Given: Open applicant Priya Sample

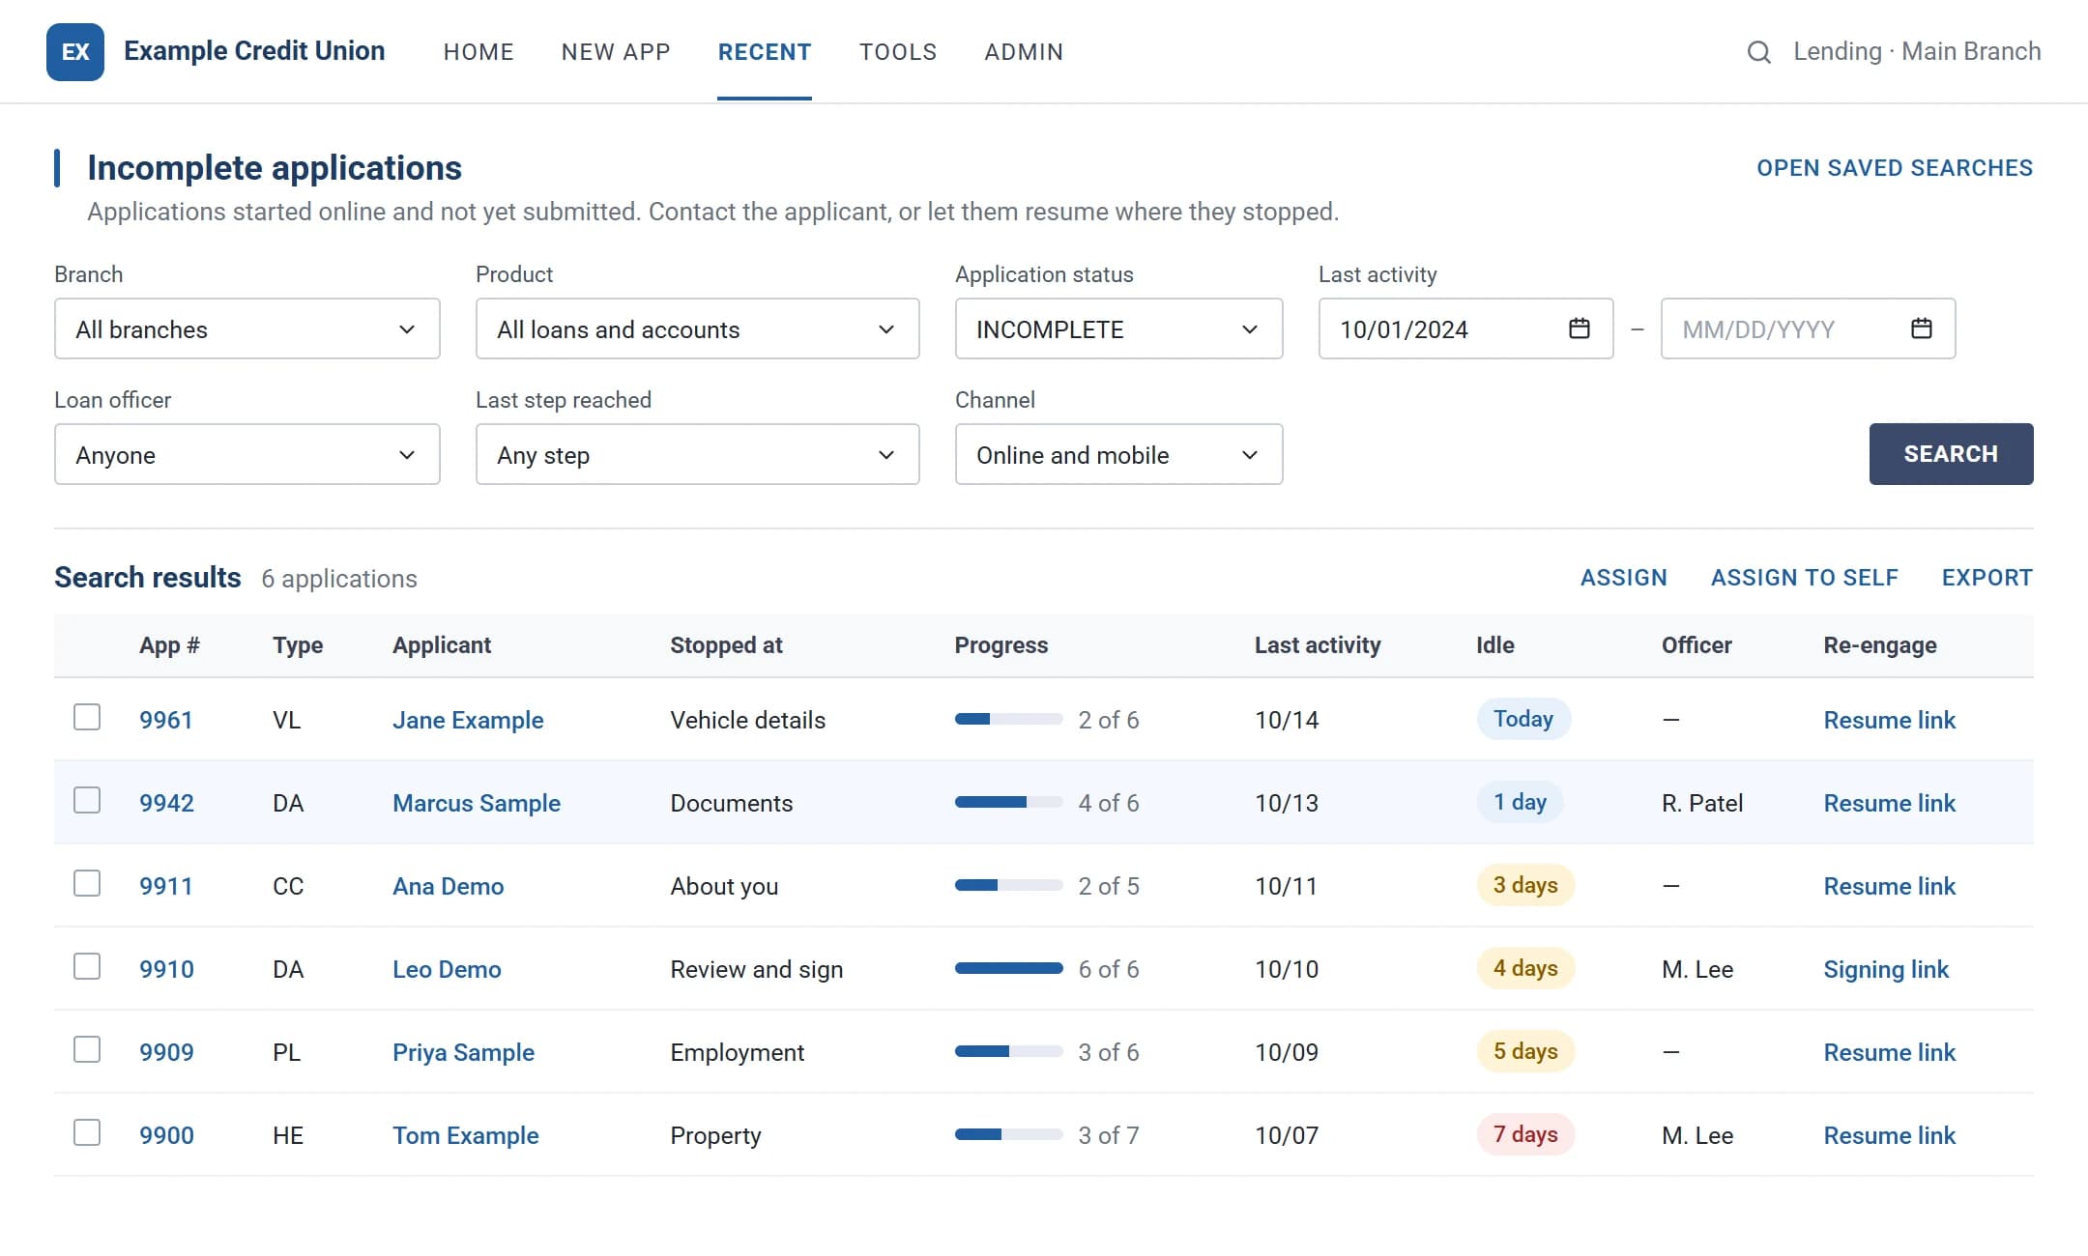Looking at the screenshot, I should [x=463, y=1052].
